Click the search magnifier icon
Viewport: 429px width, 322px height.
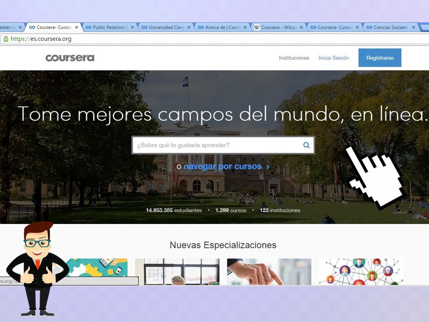307,145
